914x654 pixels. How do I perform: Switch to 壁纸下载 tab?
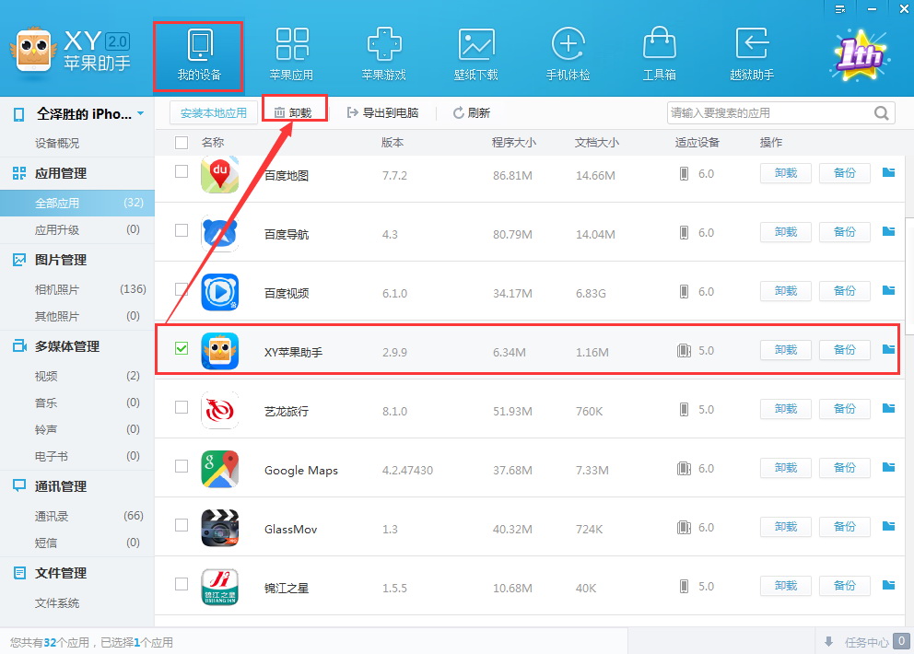[475, 56]
